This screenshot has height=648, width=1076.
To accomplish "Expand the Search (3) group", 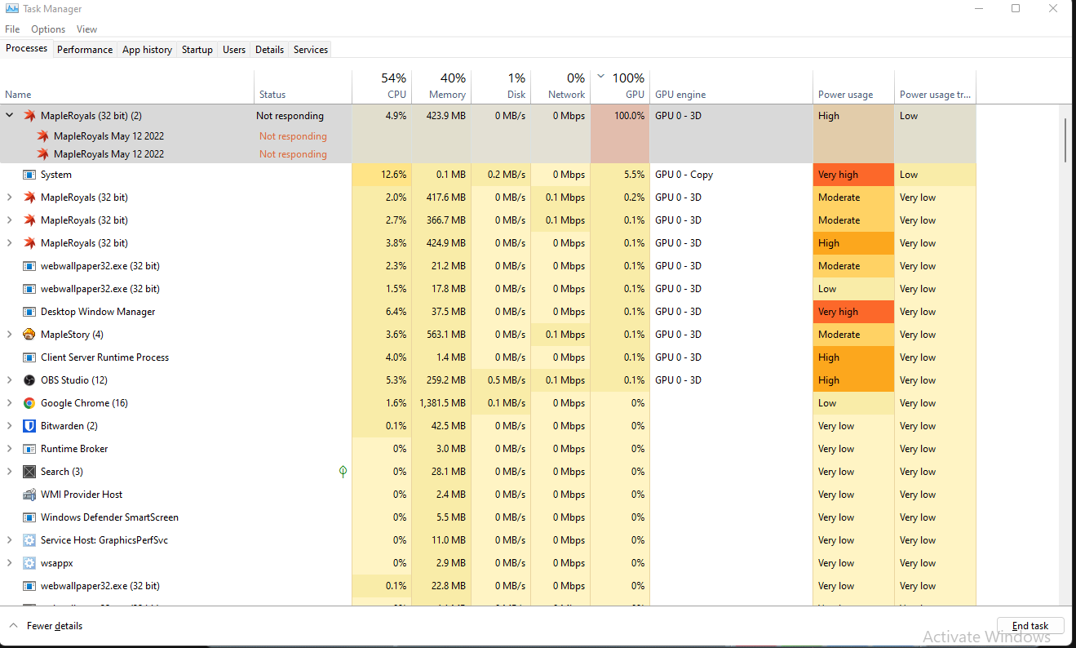I will pyautogui.click(x=10, y=472).
